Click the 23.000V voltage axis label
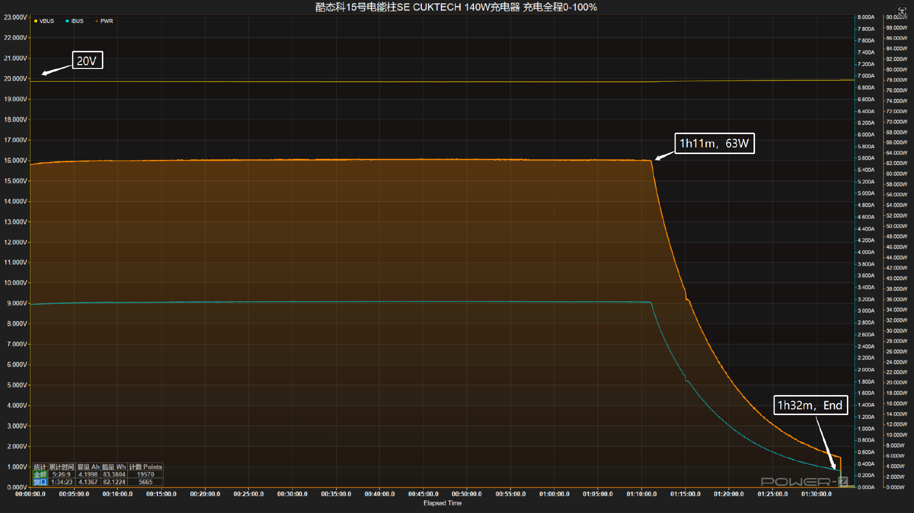 [x=16, y=17]
